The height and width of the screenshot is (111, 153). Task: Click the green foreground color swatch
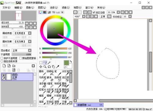point(66,63)
